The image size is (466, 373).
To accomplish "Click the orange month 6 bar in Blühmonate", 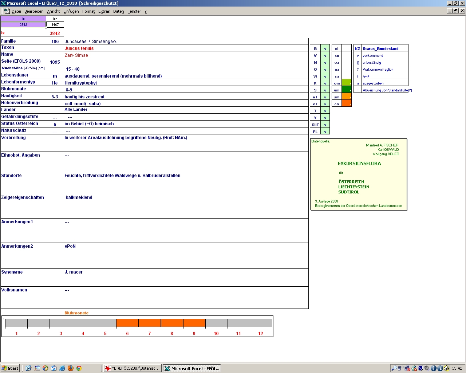I will 127,323.
